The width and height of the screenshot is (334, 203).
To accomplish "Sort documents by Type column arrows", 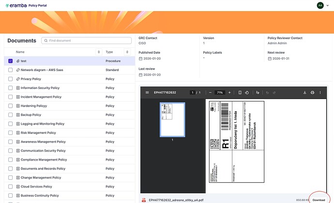I will tap(127, 52).
